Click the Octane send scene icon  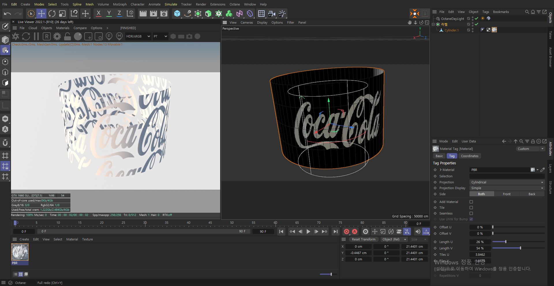pos(16,36)
